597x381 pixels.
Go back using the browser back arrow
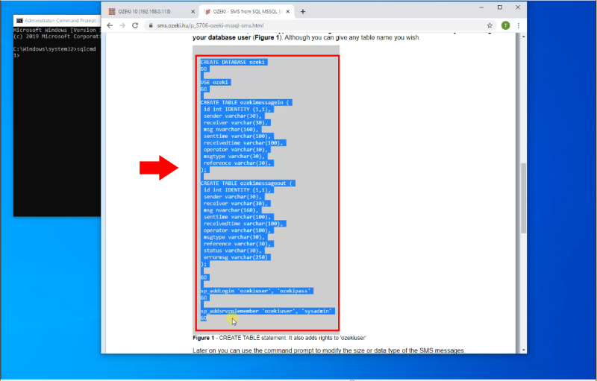coord(110,25)
